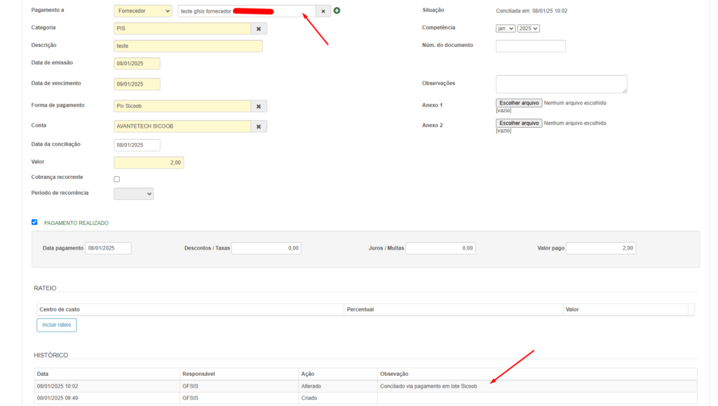
Task: Uncheck the Pagamento Realizado checkbox
Action: (x=34, y=222)
